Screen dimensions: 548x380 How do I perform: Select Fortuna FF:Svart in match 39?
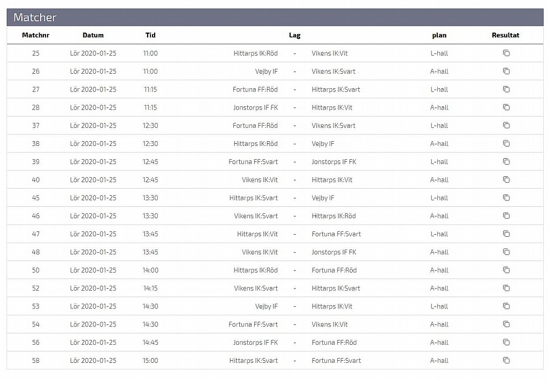click(253, 162)
